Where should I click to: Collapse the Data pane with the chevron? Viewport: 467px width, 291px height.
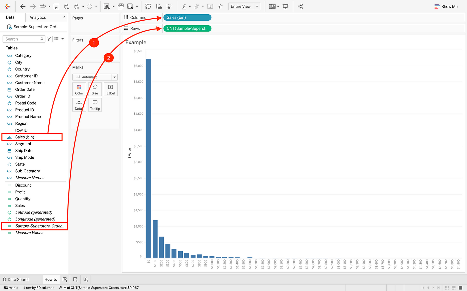(64, 17)
